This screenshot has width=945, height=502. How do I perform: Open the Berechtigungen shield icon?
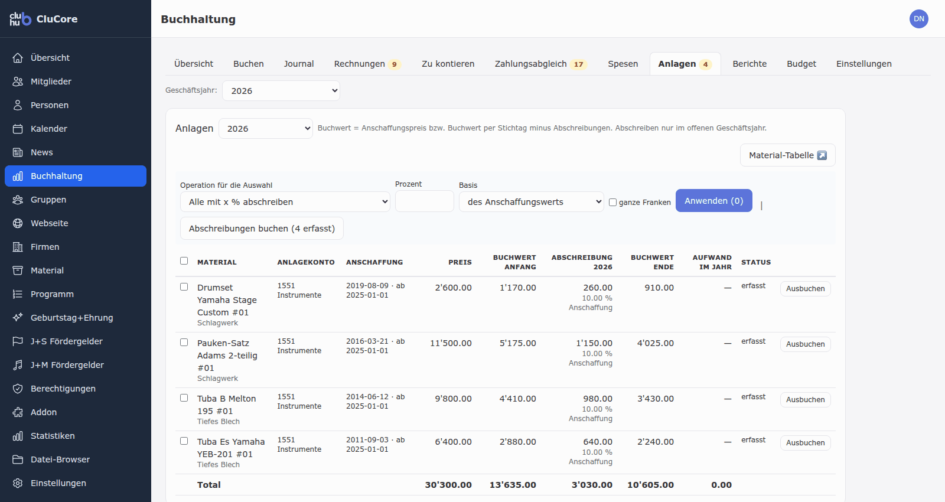[x=18, y=389]
